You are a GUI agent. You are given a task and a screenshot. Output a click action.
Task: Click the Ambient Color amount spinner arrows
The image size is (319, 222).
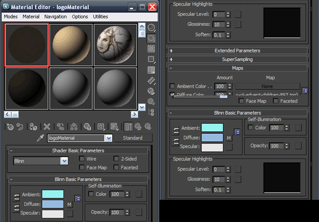pyautogui.click(x=230, y=86)
